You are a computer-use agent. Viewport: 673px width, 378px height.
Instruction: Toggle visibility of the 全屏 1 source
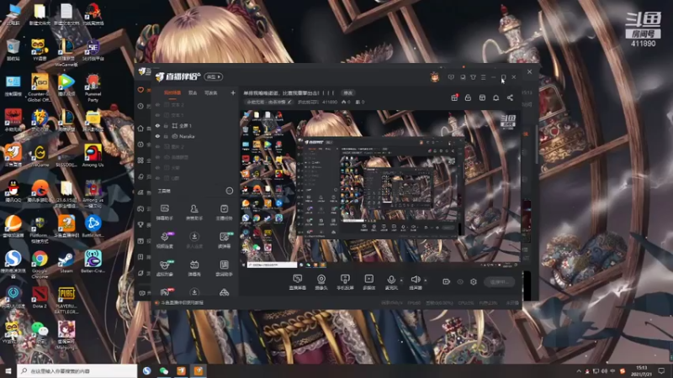[x=157, y=125]
